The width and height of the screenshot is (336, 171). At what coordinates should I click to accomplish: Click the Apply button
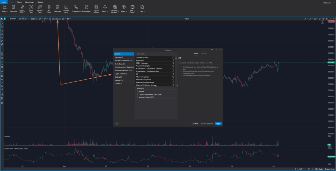coord(218,124)
